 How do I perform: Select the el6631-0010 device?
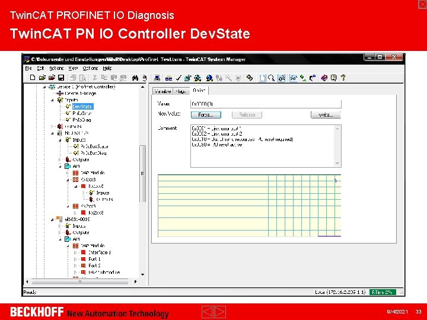pos(77,219)
